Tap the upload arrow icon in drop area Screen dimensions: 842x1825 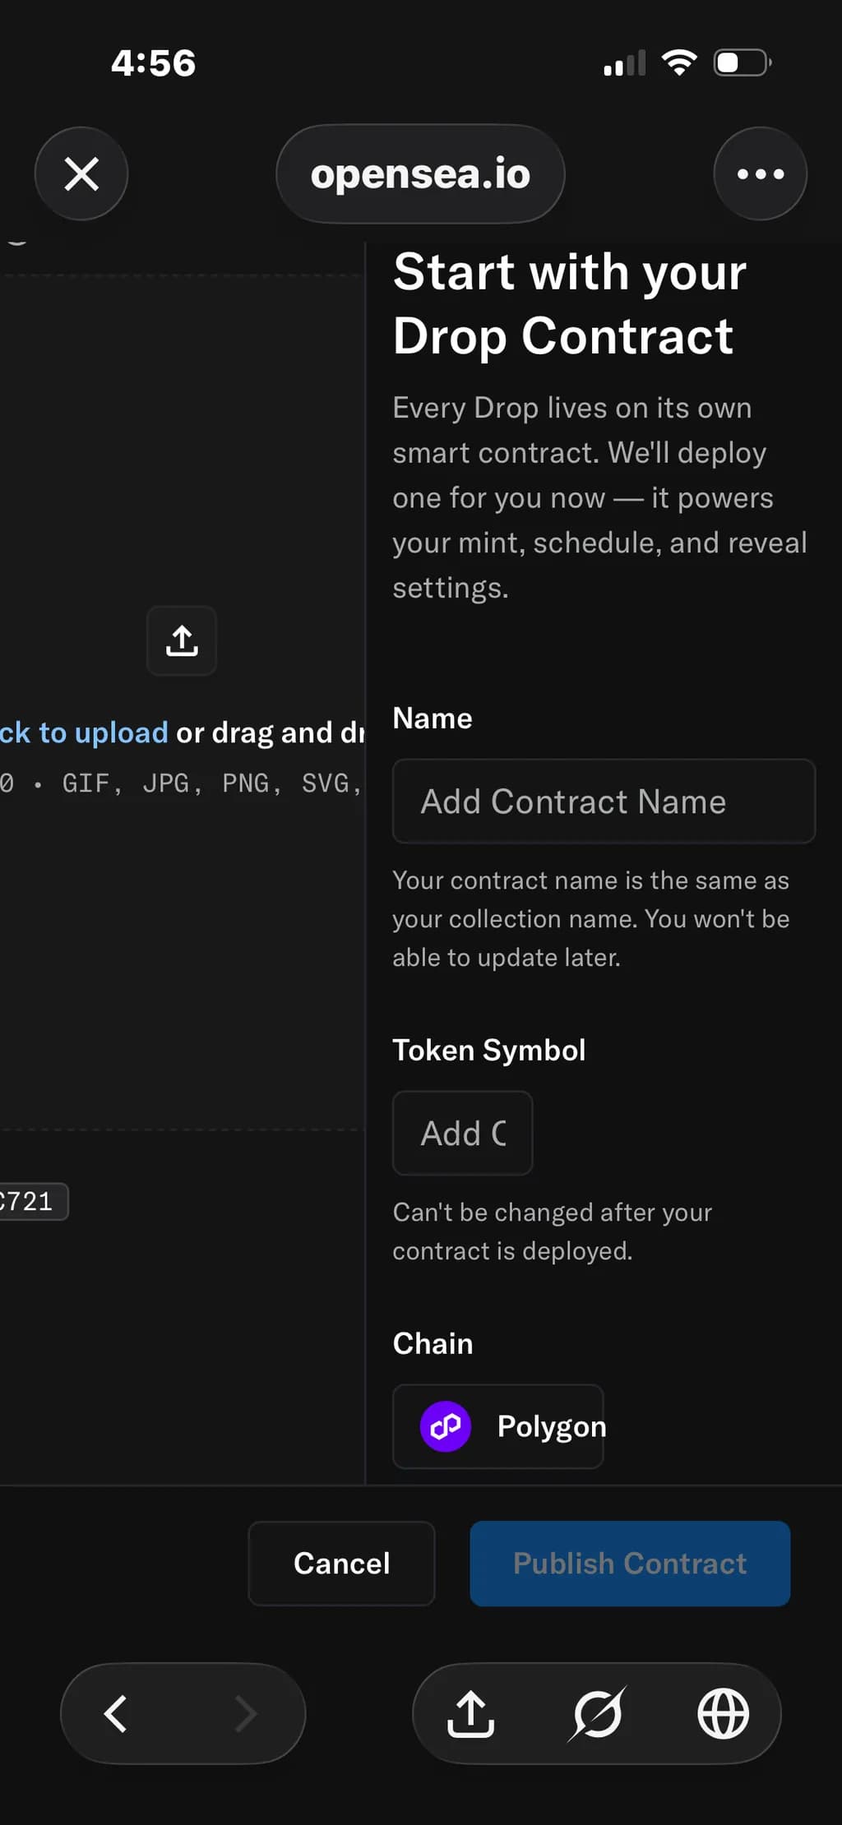click(182, 641)
